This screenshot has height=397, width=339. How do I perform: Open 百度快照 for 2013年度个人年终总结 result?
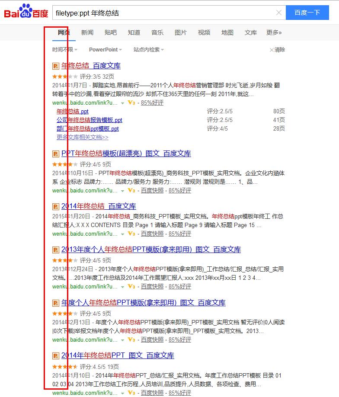pos(152,286)
